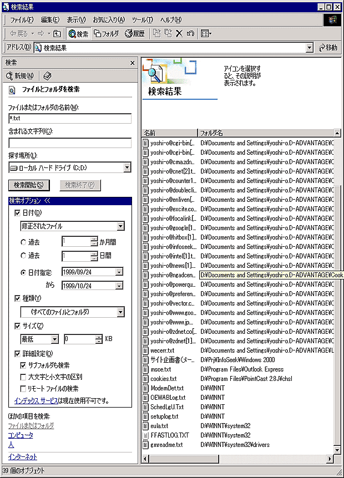The image size is (344, 478).
Task: Select FFASTLOG.TXT file icon
Action: pos(145,435)
